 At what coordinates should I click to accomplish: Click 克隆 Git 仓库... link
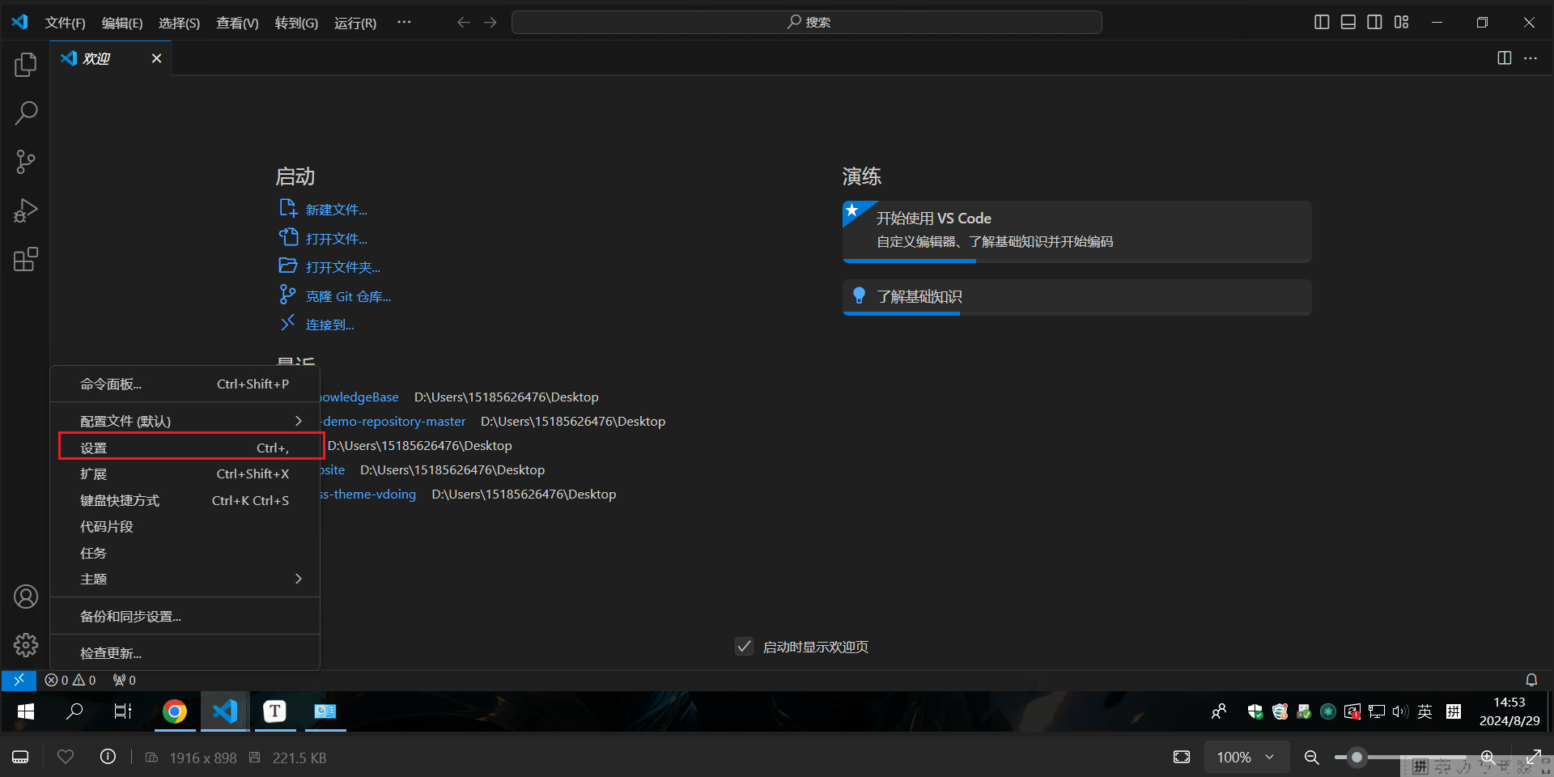click(x=348, y=296)
